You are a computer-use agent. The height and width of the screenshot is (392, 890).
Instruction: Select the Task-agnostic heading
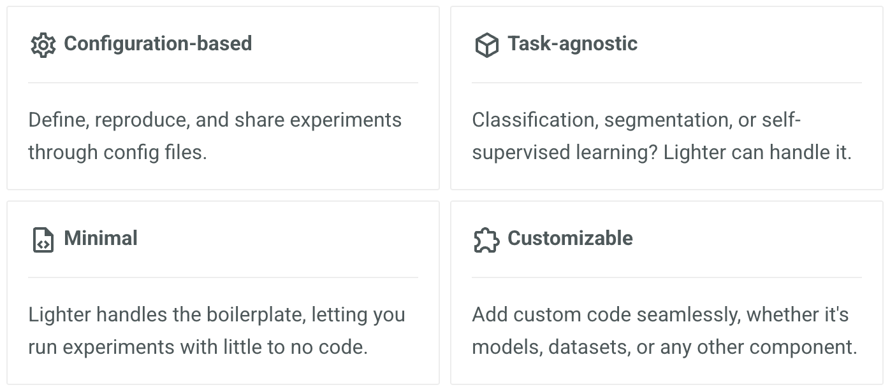(573, 43)
